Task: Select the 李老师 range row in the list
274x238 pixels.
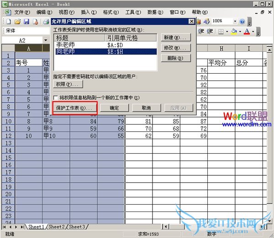Action: point(106,45)
